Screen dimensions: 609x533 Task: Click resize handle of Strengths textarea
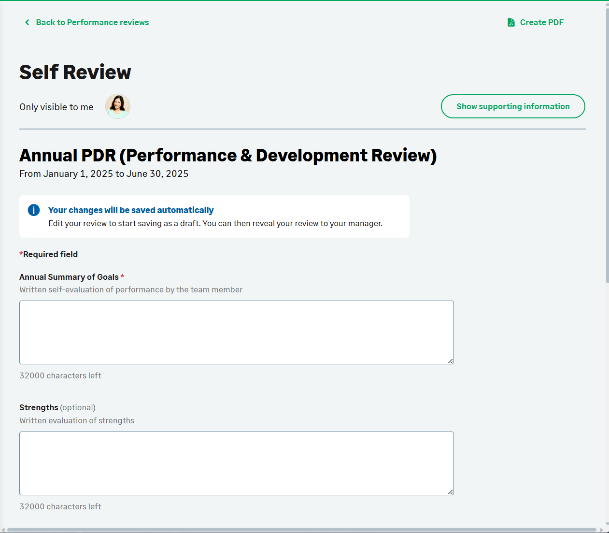coord(450,491)
